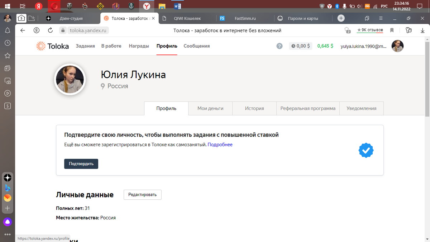Open sidebar three-dots more menu

point(8,234)
